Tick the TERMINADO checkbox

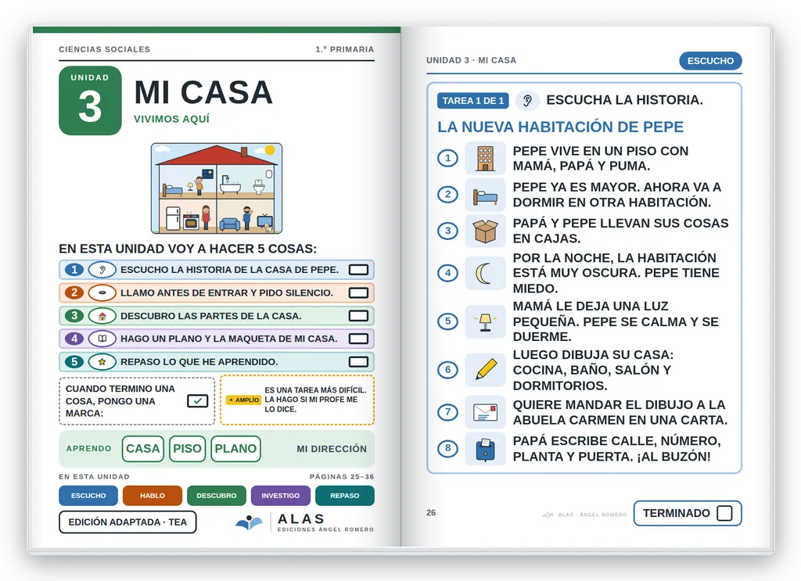(x=724, y=513)
